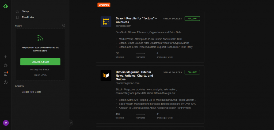Open the Bitcoin Magazine source logo
Image resolution: width=274 pixels, height=130 pixels.
click(106, 75)
